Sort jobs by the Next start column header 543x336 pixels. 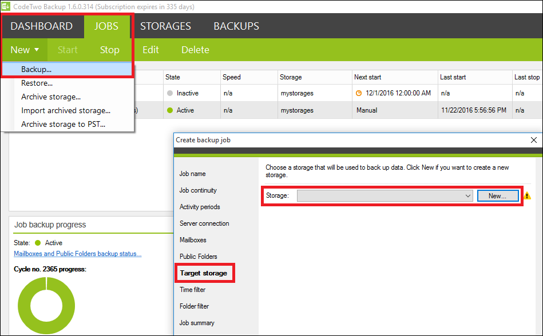(395, 77)
